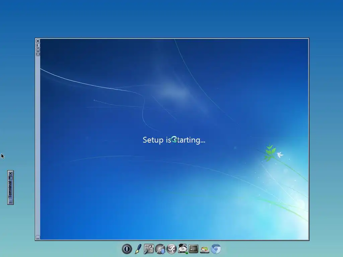343x257 pixels.
Task: Open the colorful disk usage analyzer icon
Action: point(205,249)
